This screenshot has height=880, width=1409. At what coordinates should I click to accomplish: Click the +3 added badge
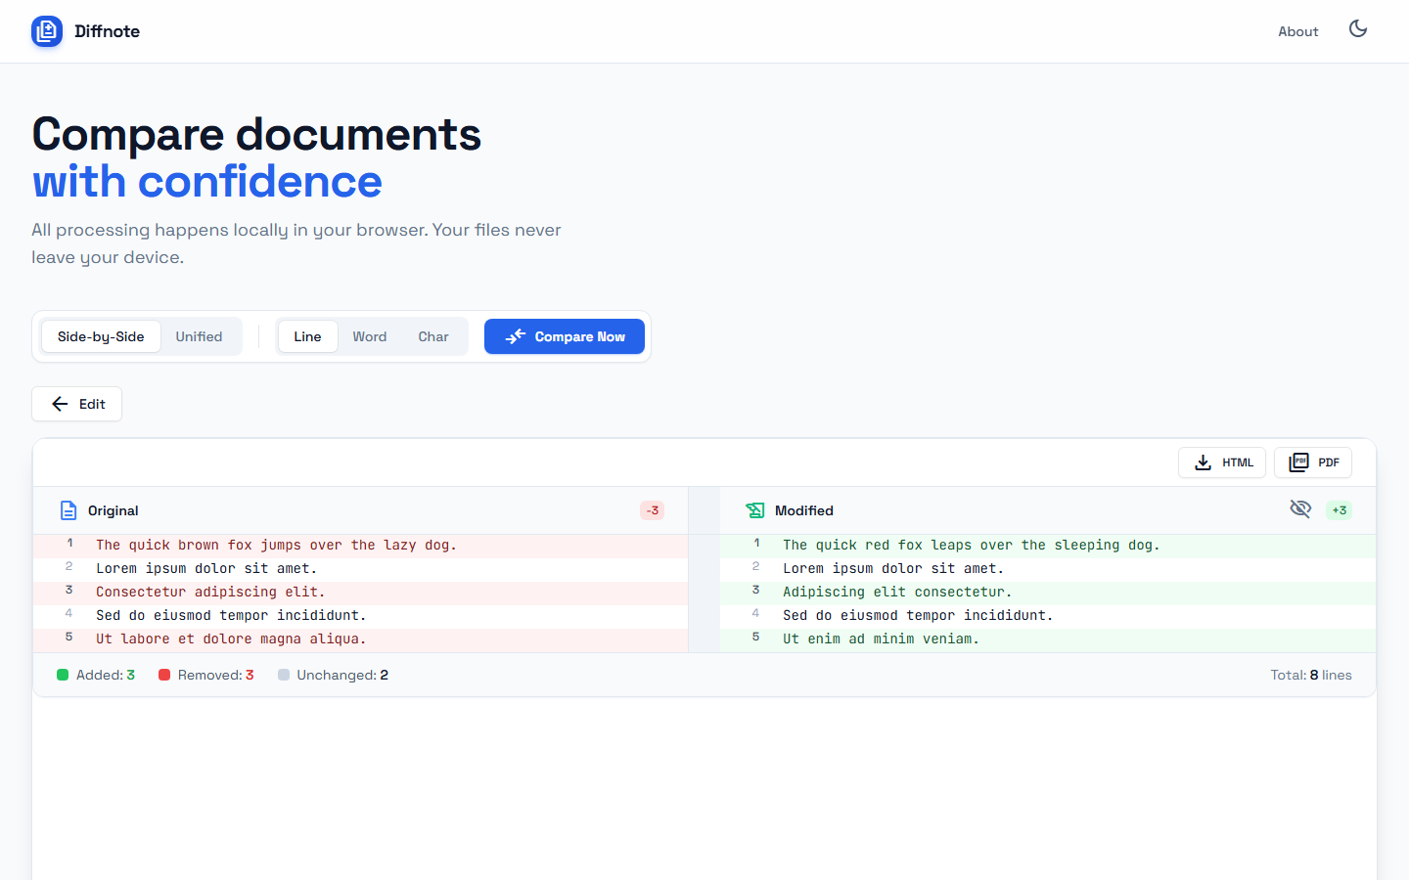1340,510
